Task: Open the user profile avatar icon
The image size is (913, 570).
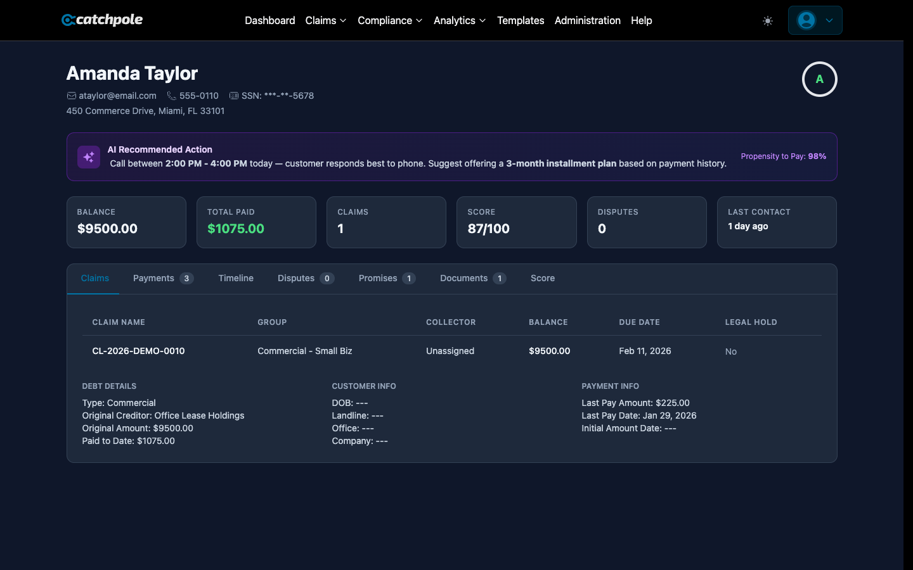Action: coord(806,20)
